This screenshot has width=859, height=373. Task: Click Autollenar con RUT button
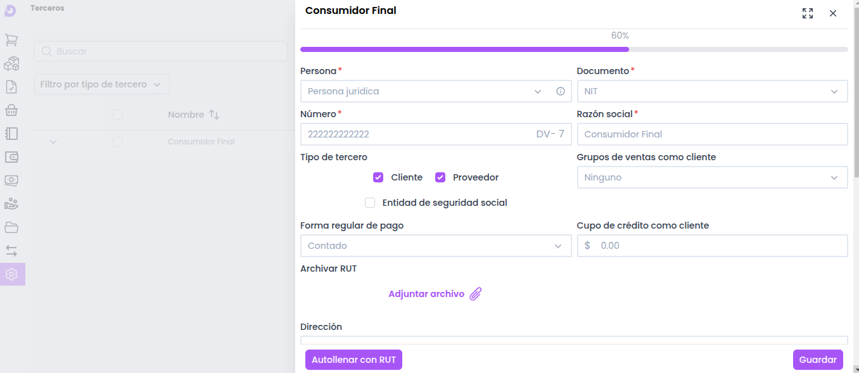353,360
